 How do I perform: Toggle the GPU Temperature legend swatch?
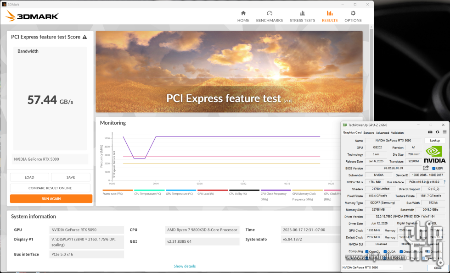tap(181, 190)
